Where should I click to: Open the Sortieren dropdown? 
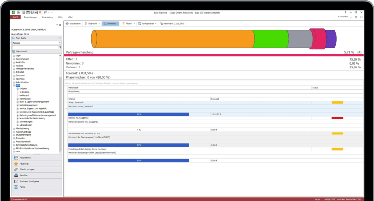point(118,23)
